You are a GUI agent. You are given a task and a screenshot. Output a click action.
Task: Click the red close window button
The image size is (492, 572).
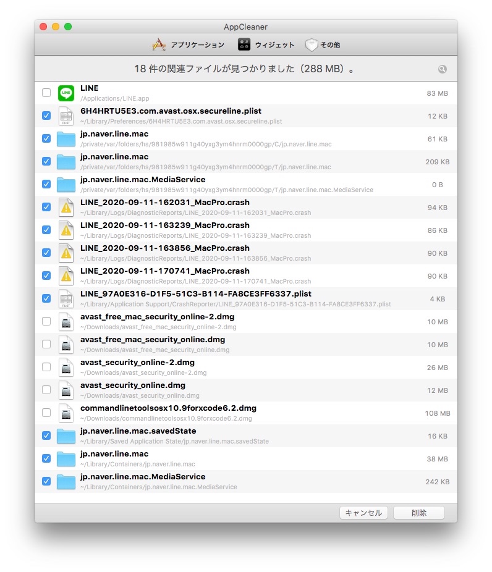click(43, 27)
